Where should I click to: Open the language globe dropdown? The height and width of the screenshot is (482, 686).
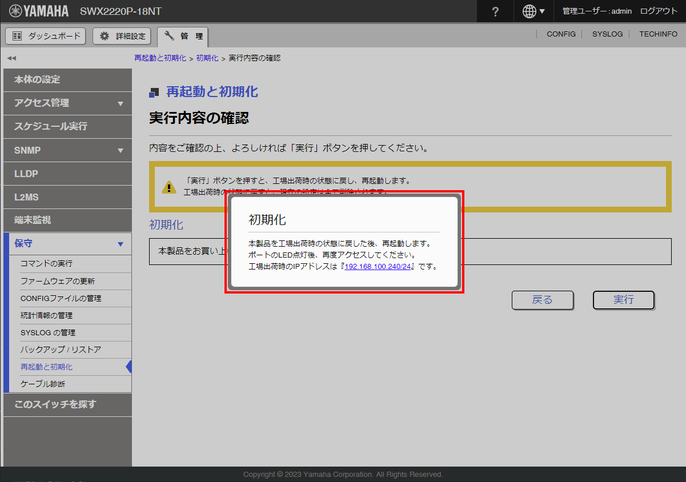pyautogui.click(x=533, y=11)
